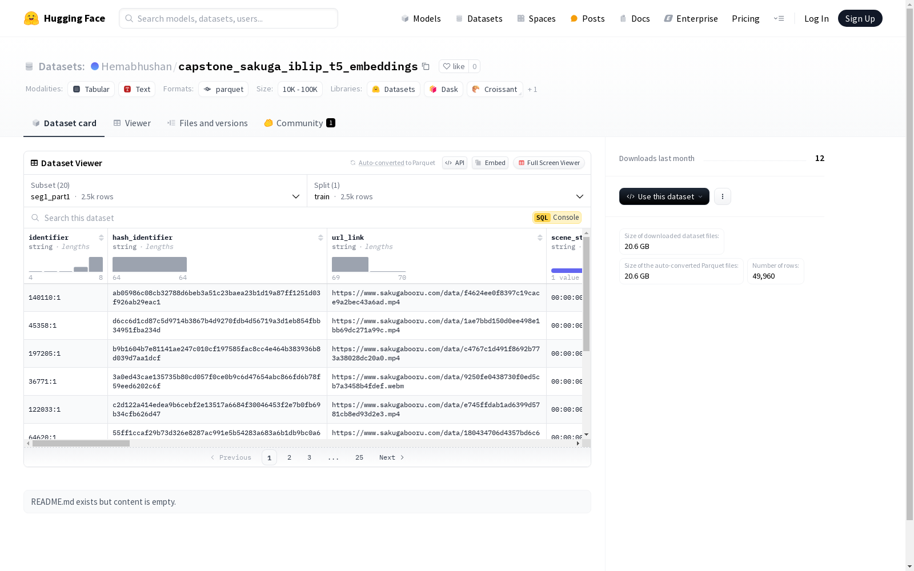This screenshot has width=914, height=571.
Task: Open the API button in Dataset Viewer
Action: coord(455,163)
